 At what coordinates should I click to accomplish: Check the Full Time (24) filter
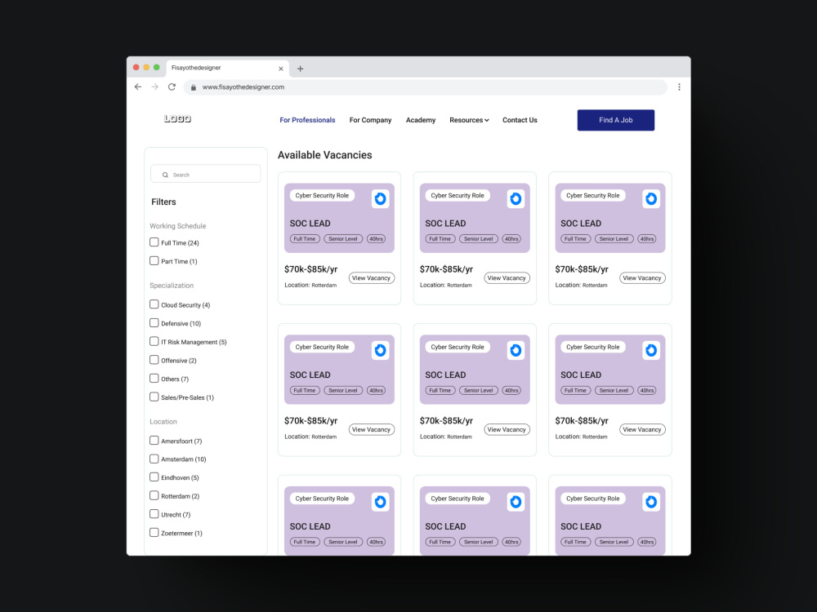pos(154,242)
